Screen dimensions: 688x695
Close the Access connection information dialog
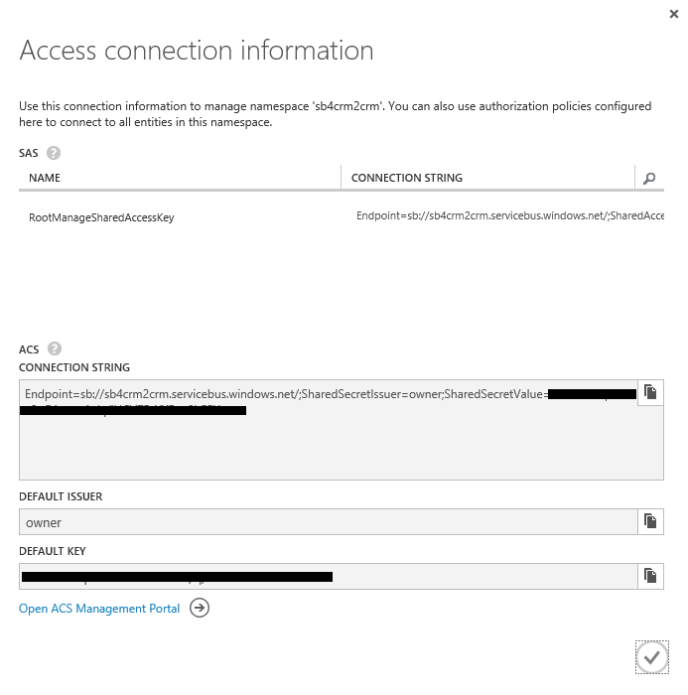pos(675,13)
